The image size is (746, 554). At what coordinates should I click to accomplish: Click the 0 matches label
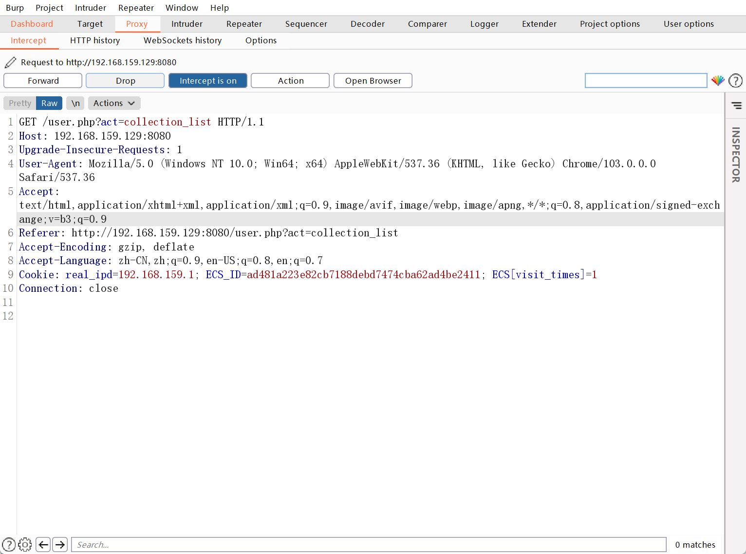tap(695, 545)
